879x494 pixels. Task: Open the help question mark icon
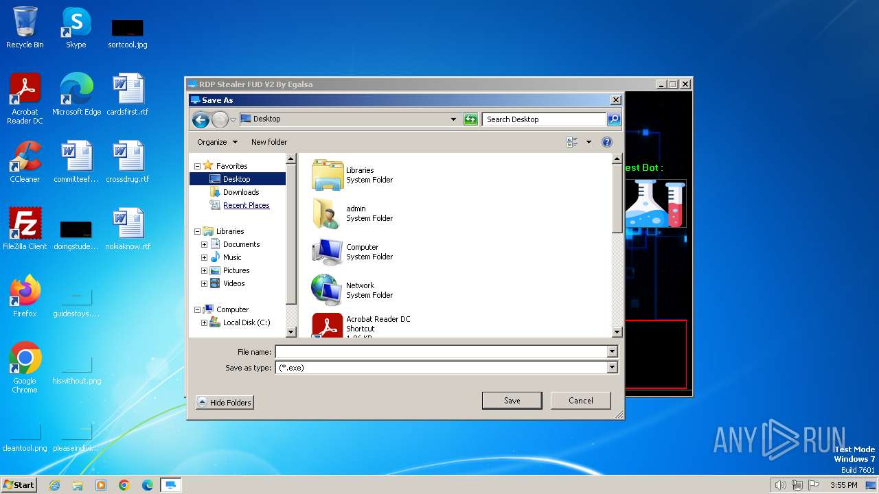pyautogui.click(x=607, y=142)
